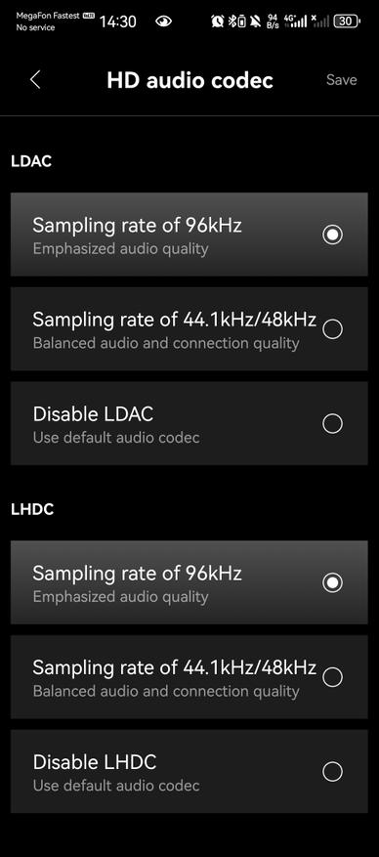Screen dimensions: 379x857
Task: Save the codec settings
Action: [341, 80]
